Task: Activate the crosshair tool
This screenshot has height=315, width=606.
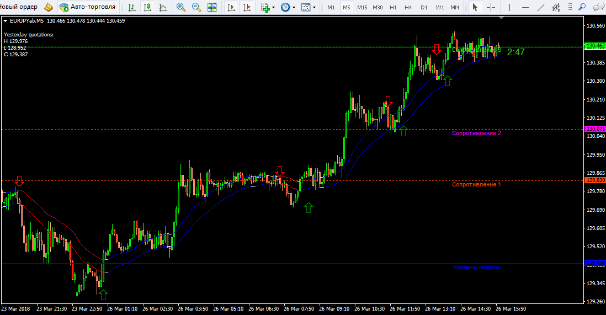Action: (x=491, y=7)
